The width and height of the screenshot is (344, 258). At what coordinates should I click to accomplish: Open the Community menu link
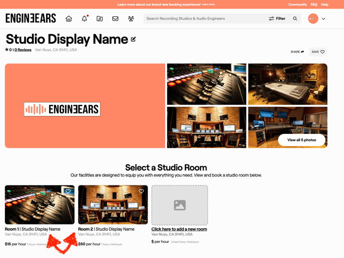click(x=297, y=4)
